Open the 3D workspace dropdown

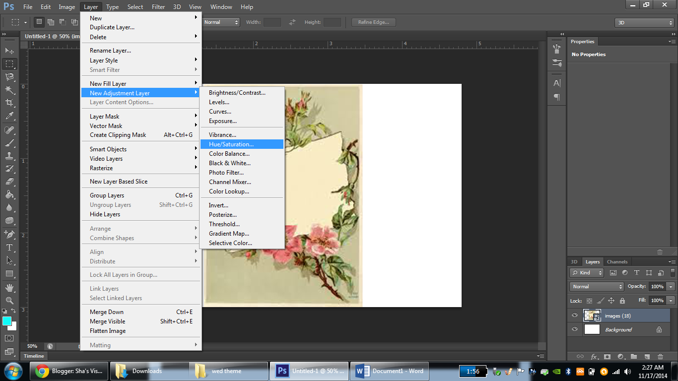644,22
